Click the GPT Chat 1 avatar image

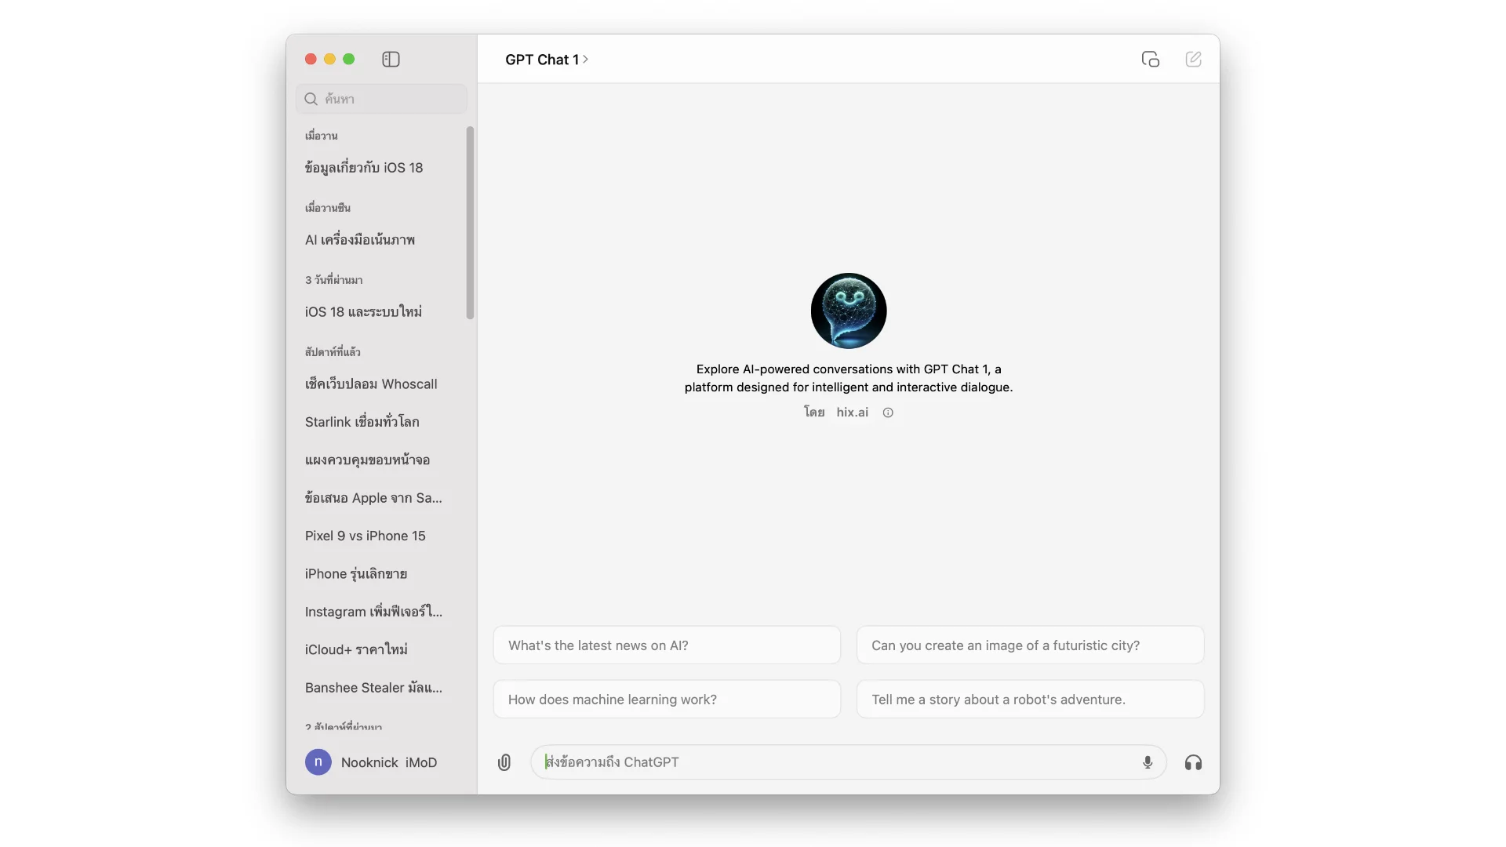click(x=848, y=311)
